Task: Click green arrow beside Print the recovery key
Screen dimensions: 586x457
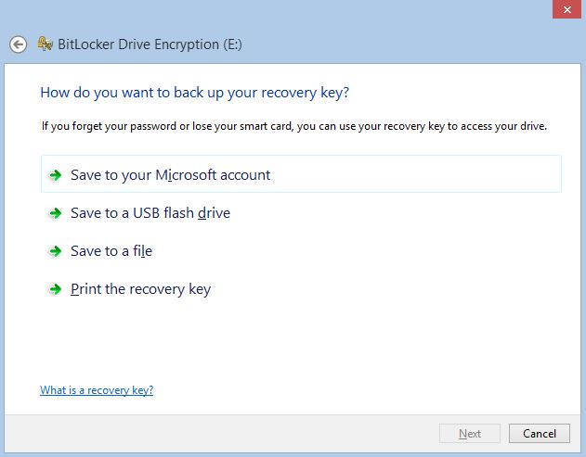Action: tap(56, 289)
